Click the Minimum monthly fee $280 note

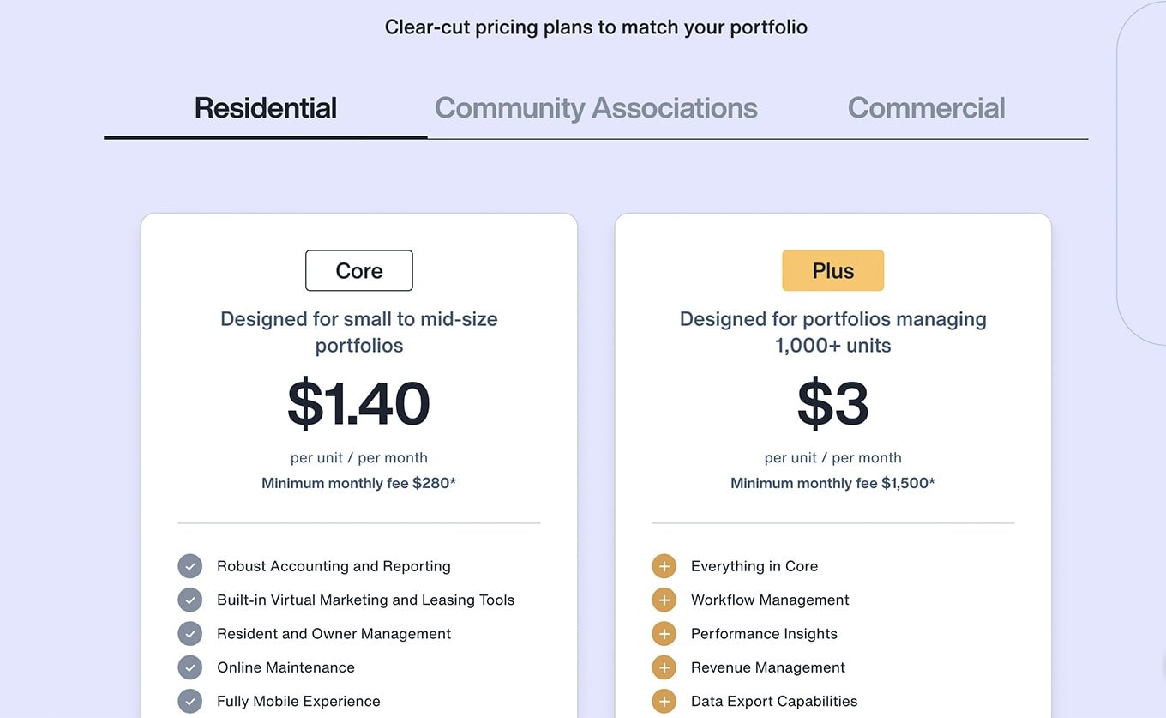pyautogui.click(x=358, y=483)
